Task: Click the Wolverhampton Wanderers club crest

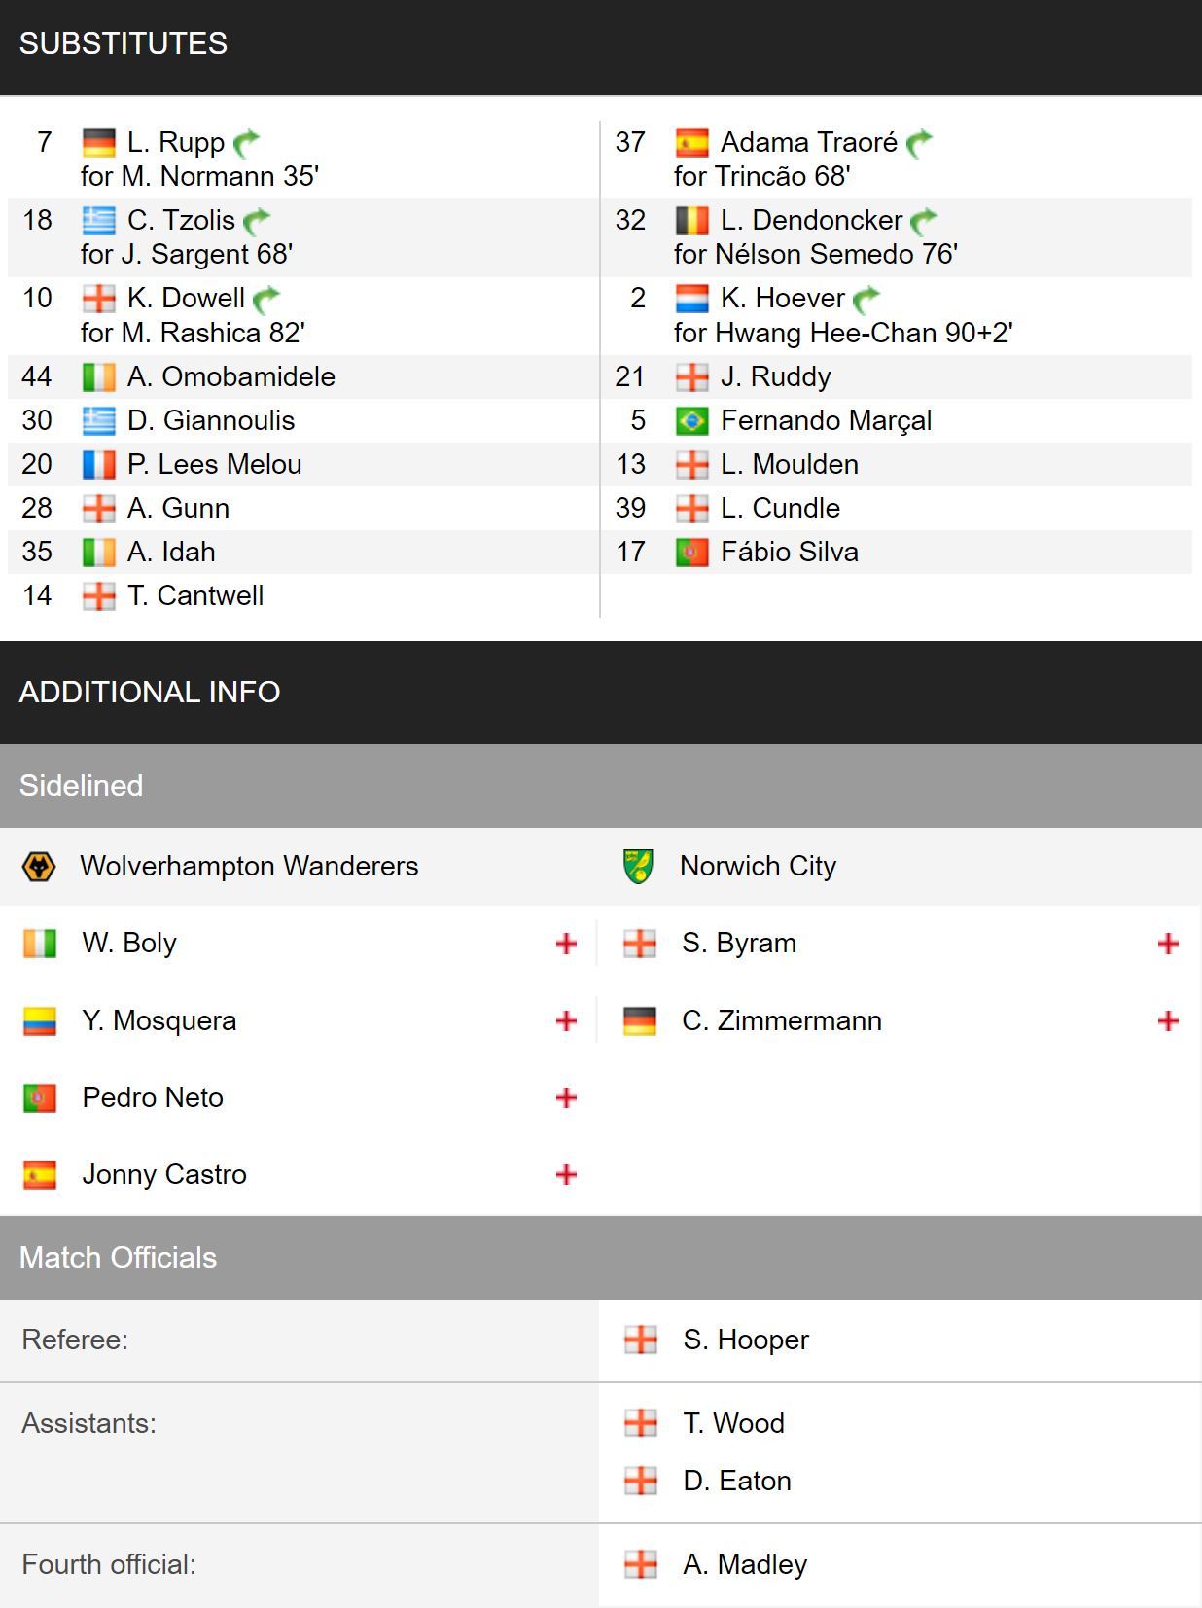Action: [39, 866]
